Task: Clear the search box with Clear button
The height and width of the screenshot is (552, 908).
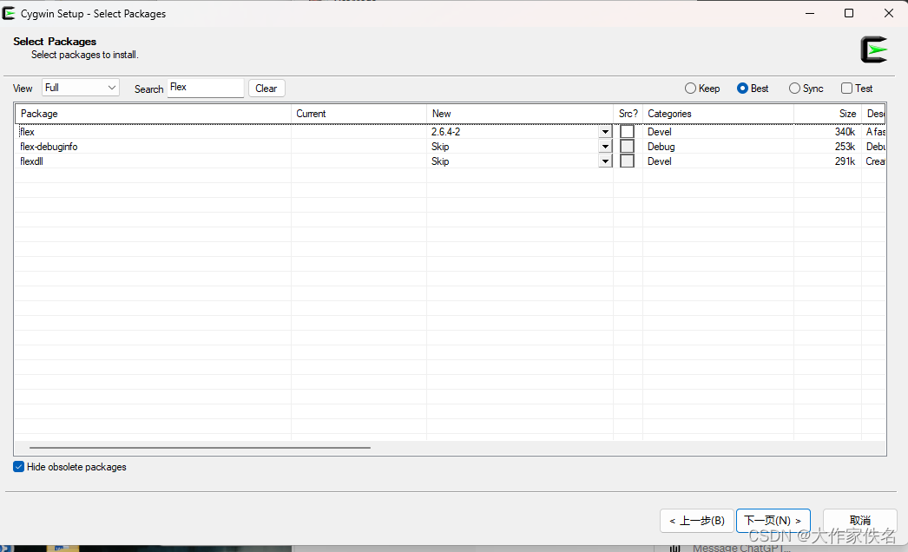Action: tap(266, 88)
